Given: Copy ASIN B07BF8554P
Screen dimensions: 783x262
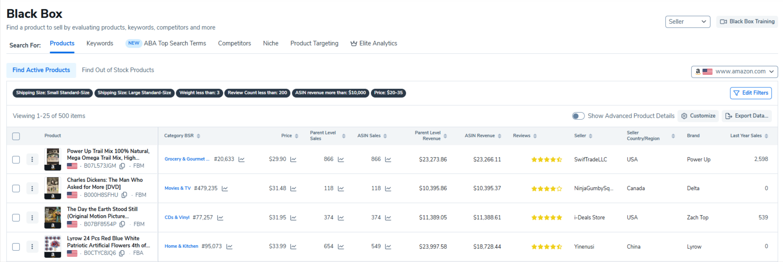Looking at the screenshot, I should click(122, 224).
